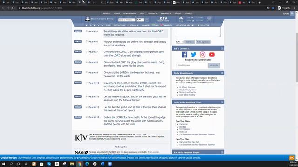This screenshot has height=167, width=298.
Task: Collapse the Let's Connect panel
Action: coord(222,48)
